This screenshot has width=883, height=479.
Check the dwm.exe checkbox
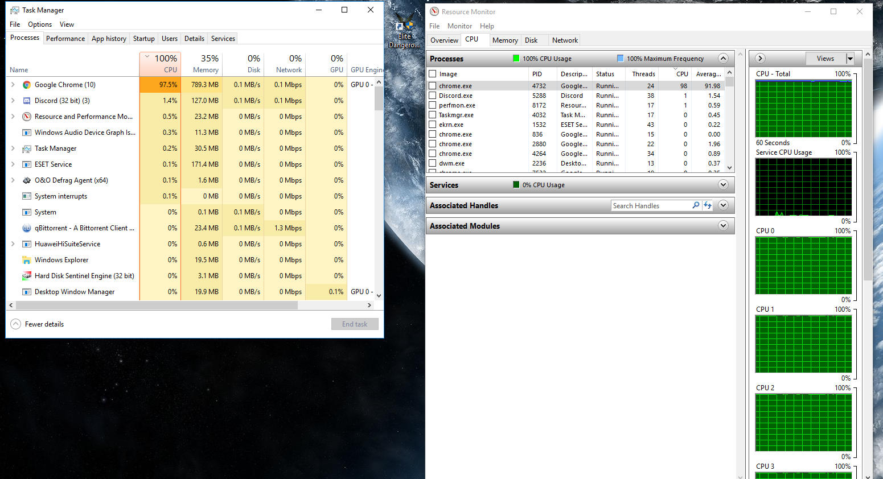click(433, 163)
